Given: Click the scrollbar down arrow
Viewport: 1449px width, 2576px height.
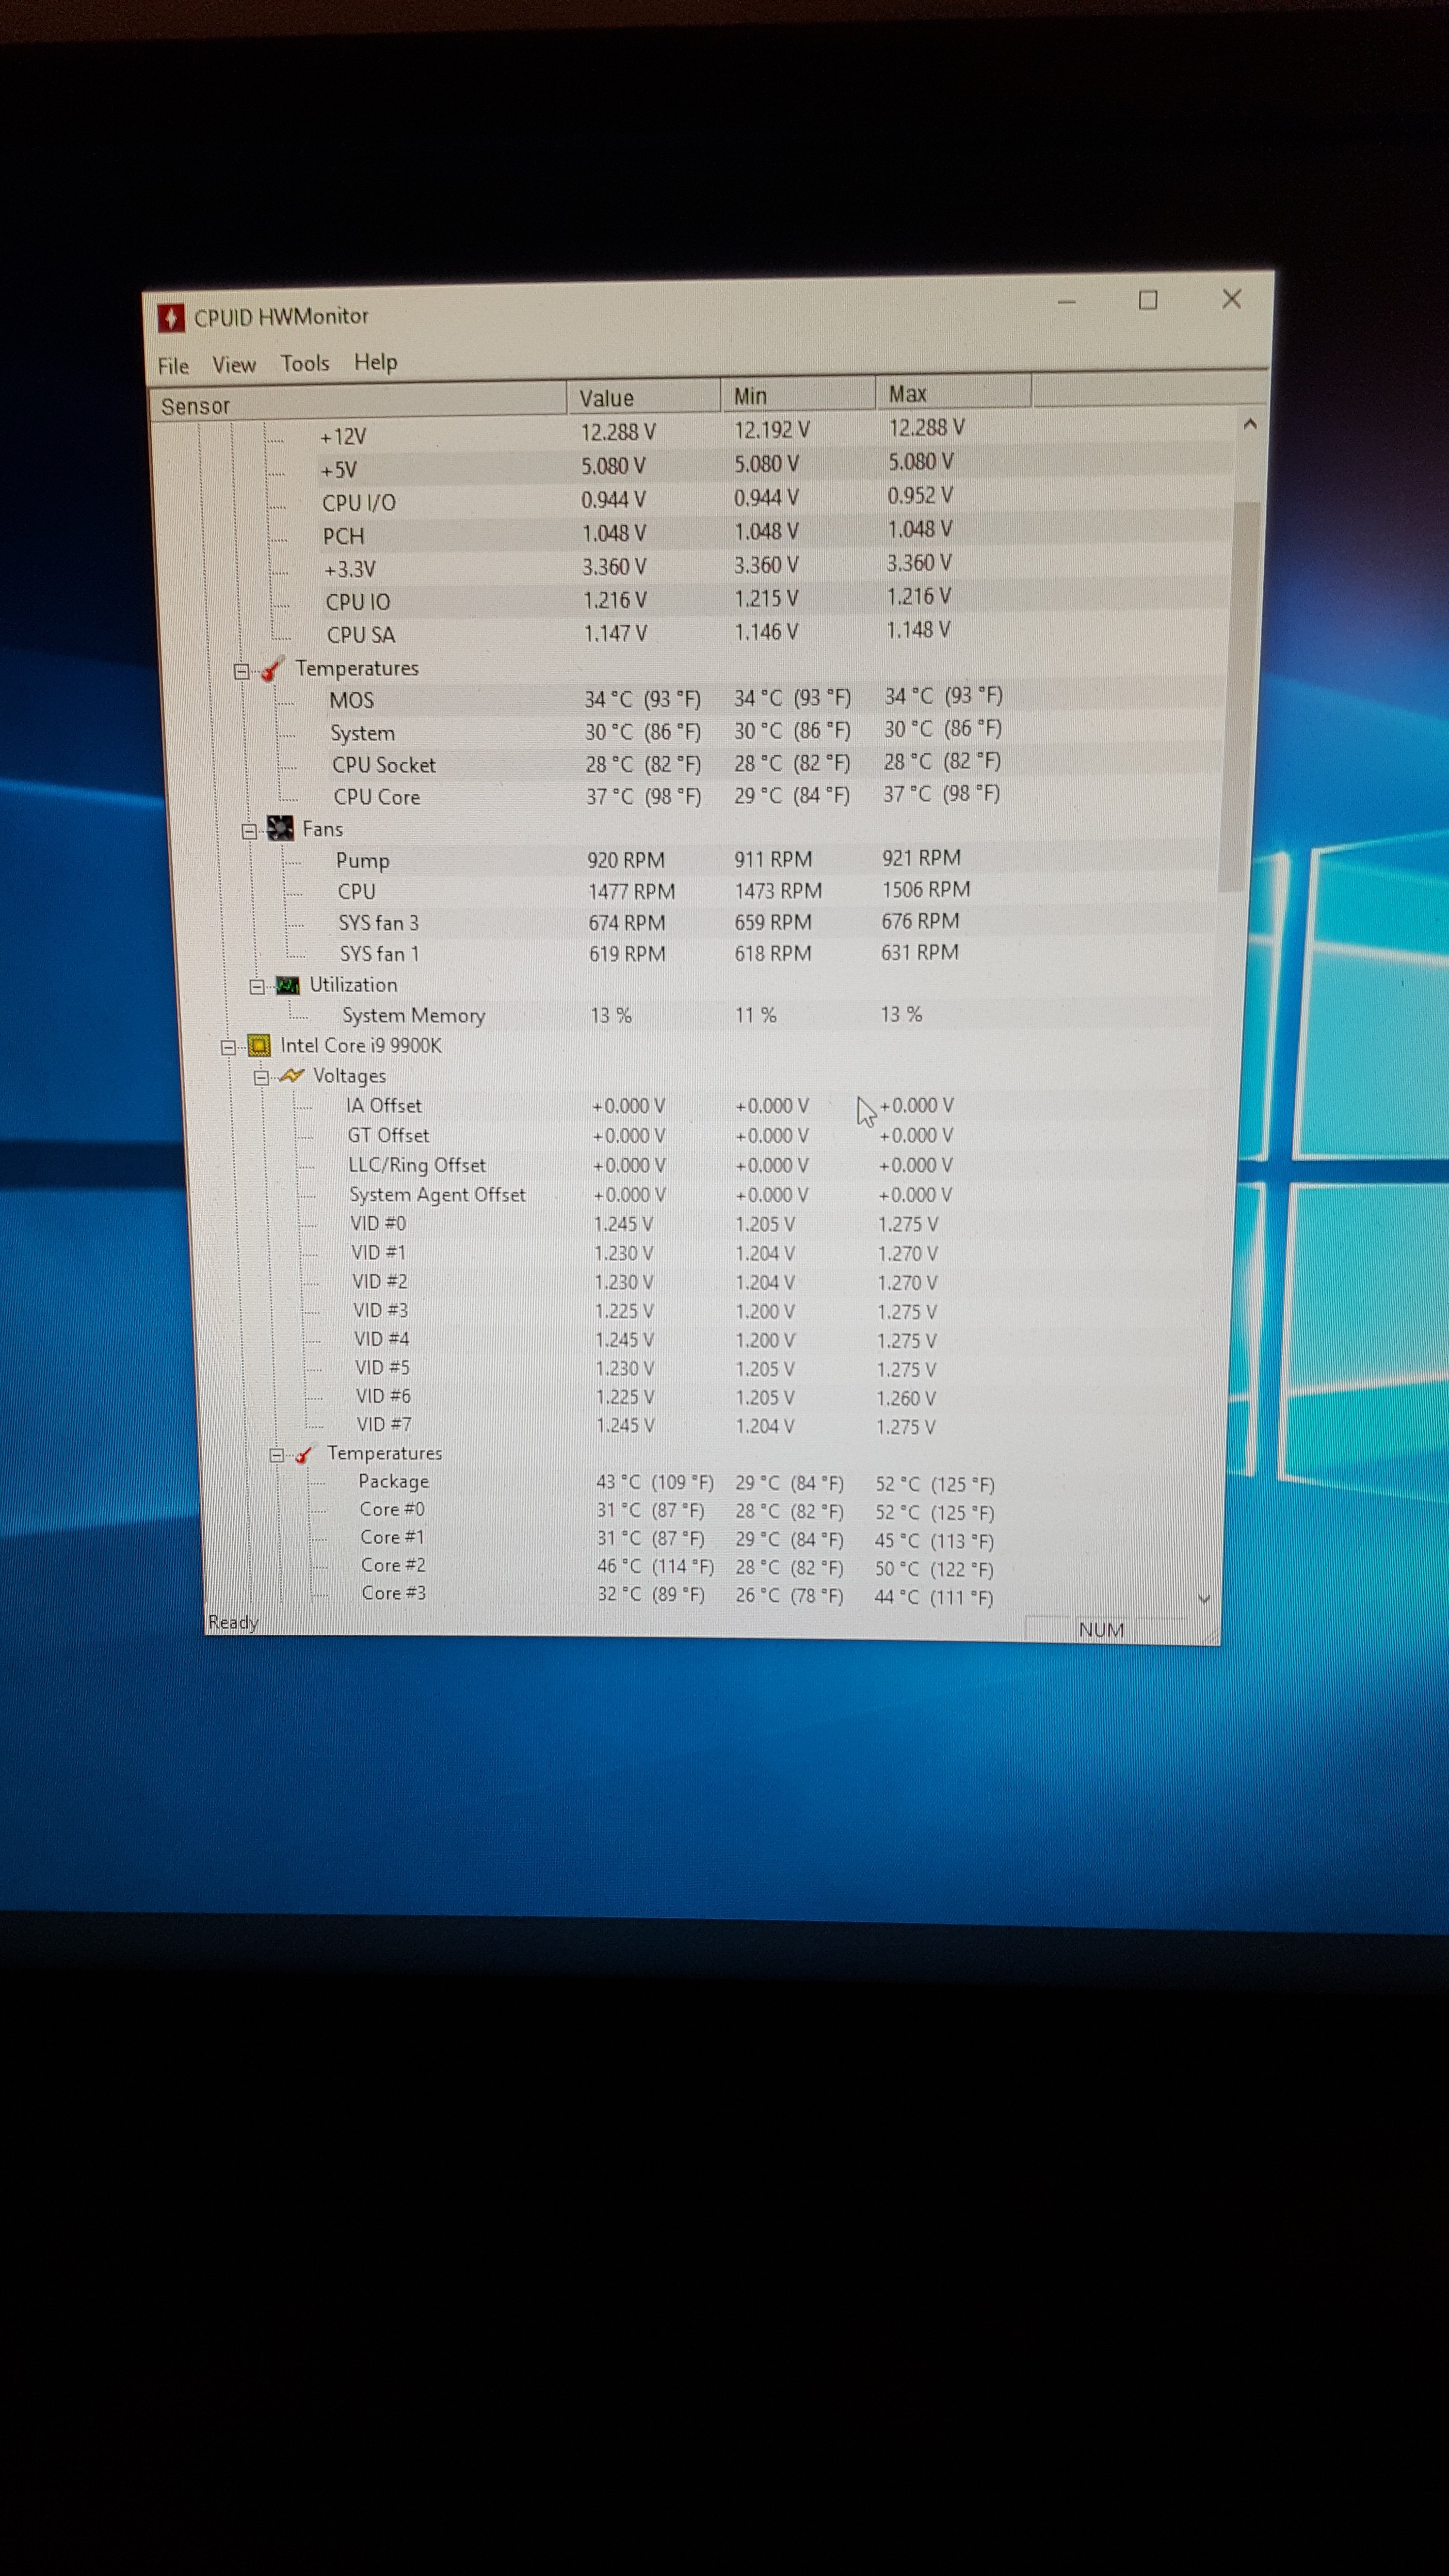Looking at the screenshot, I should click(1204, 1599).
